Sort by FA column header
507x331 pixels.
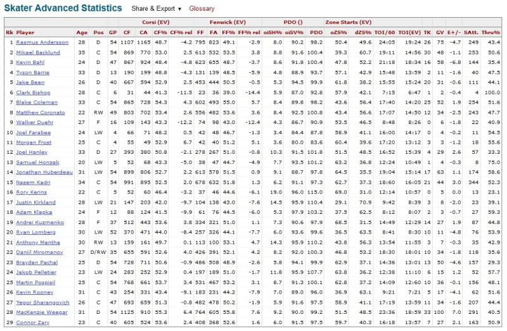coord(214,32)
